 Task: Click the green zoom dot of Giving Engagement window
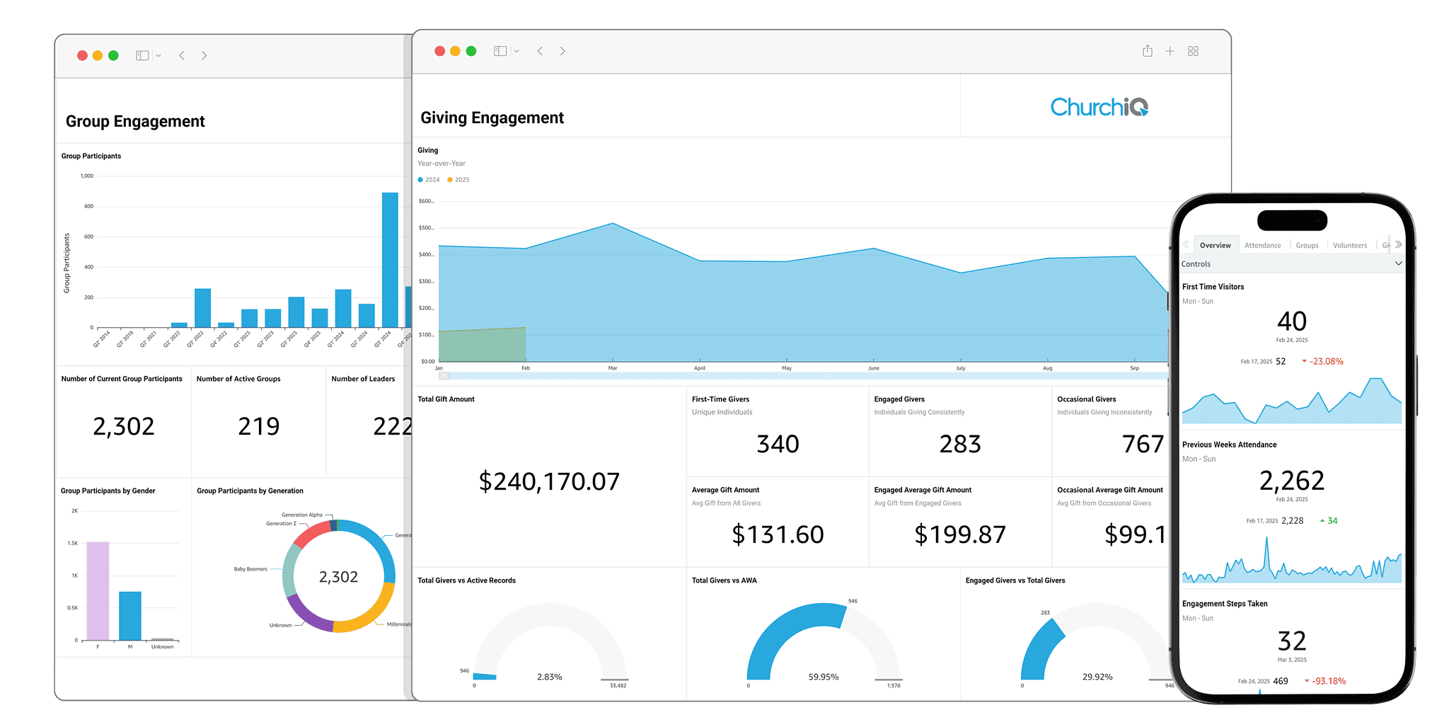(471, 51)
